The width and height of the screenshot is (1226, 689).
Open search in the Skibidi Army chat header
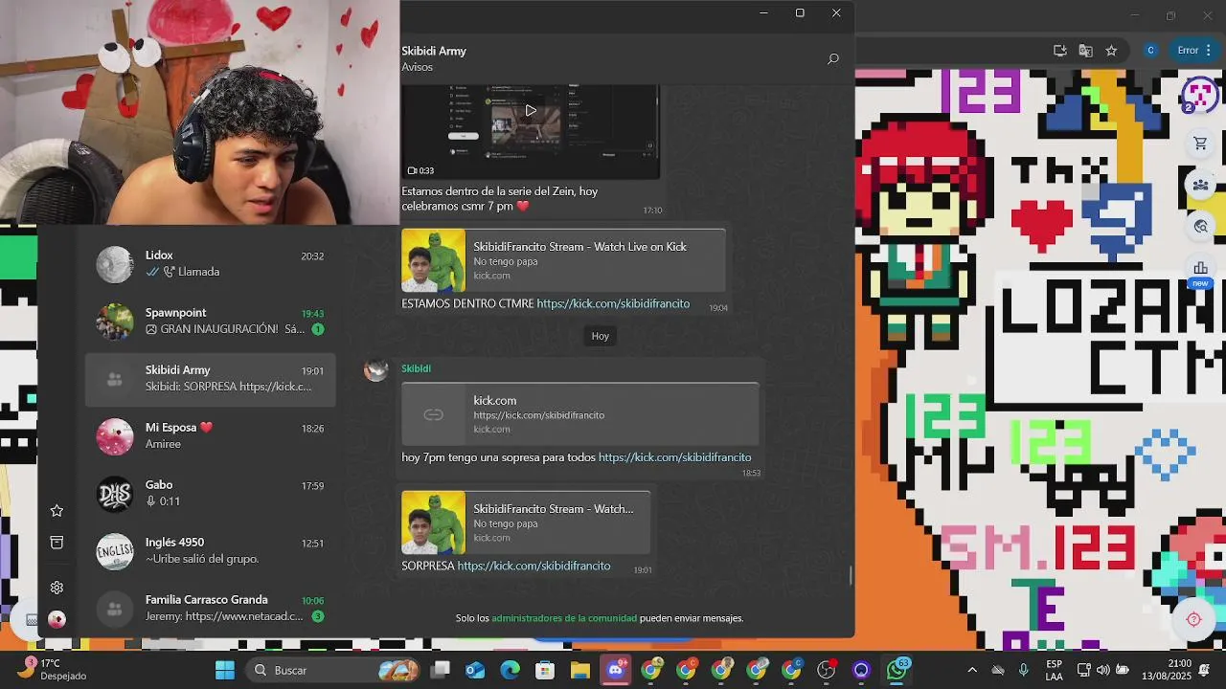pos(833,59)
